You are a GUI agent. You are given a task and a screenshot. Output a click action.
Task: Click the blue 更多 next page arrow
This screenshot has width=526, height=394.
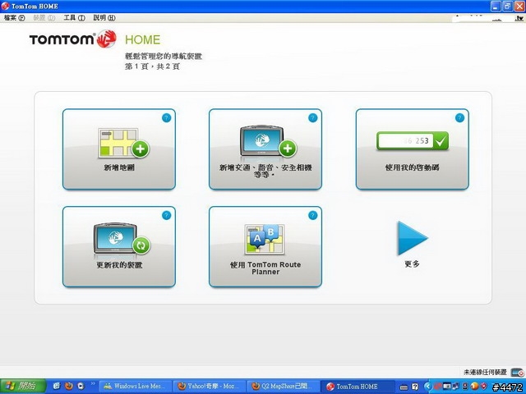tap(413, 238)
